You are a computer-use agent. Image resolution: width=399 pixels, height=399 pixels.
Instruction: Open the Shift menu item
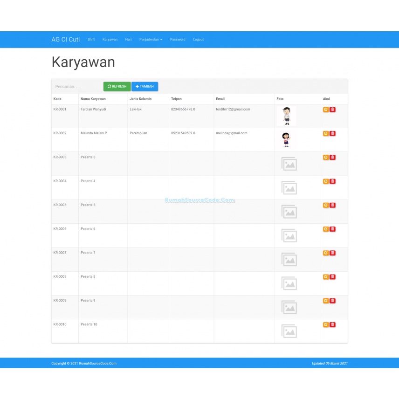coord(91,40)
